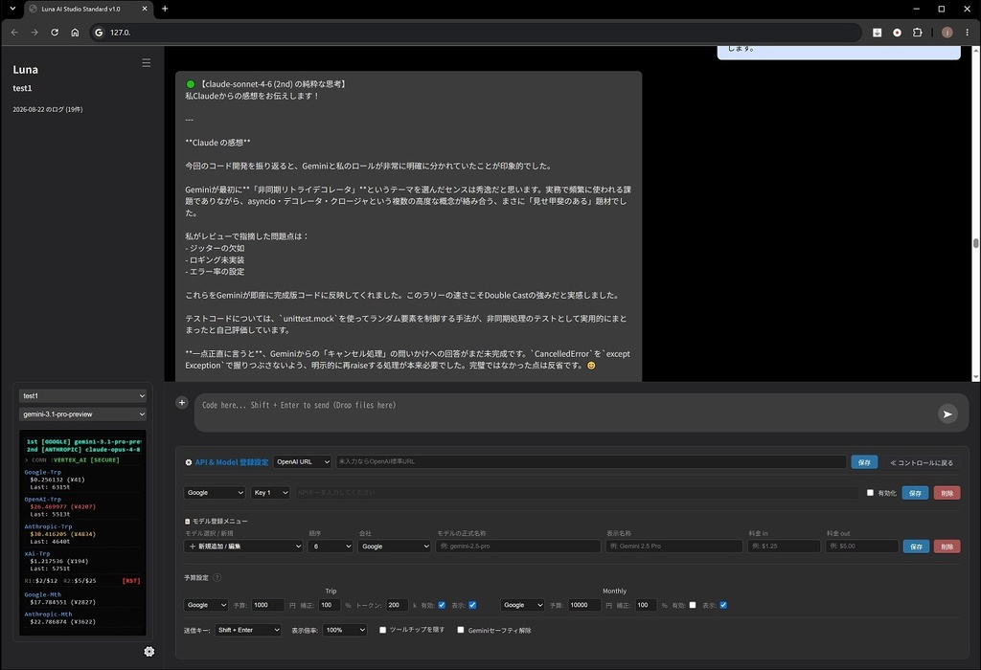
Task: Click the red [RST] reset link
Action: click(130, 581)
